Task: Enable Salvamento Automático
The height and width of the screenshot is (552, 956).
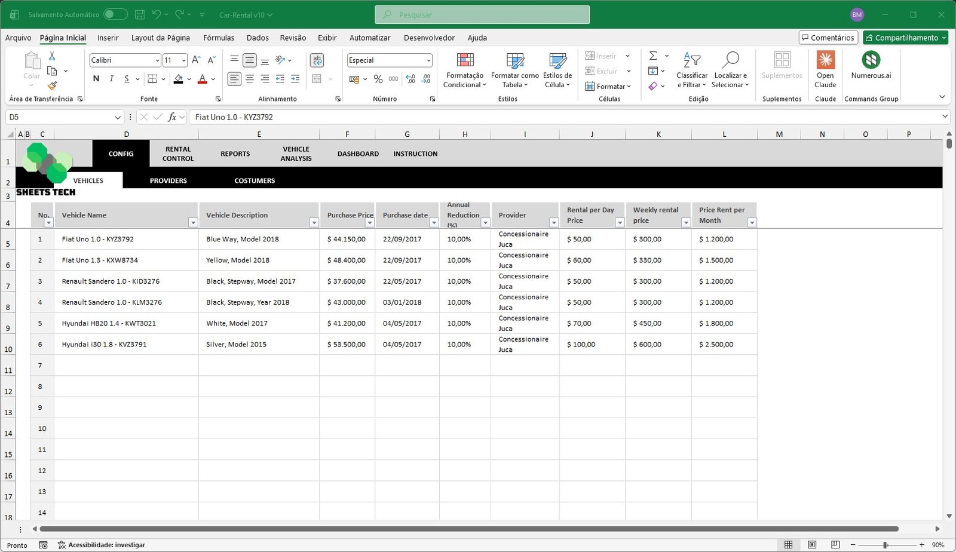Action: [115, 14]
